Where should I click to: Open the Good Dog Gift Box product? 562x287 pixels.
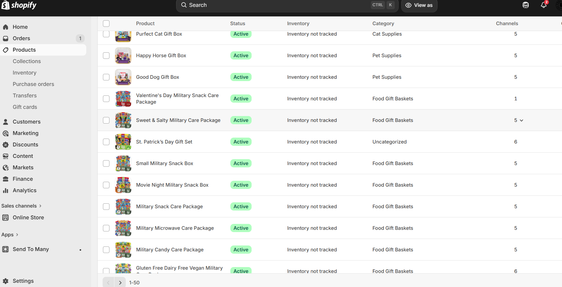click(157, 77)
